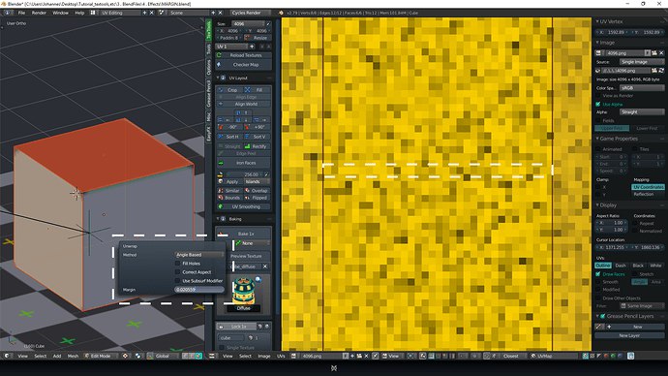The image size is (668, 376).
Task: Collapse the Display panel
Action: tap(597, 205)
